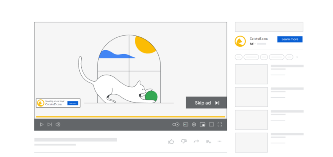Open the player settings gear
The width and height of the screenshot is (333, 157).
tap(194, 124)
